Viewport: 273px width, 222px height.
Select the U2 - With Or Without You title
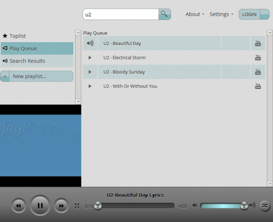130,86
